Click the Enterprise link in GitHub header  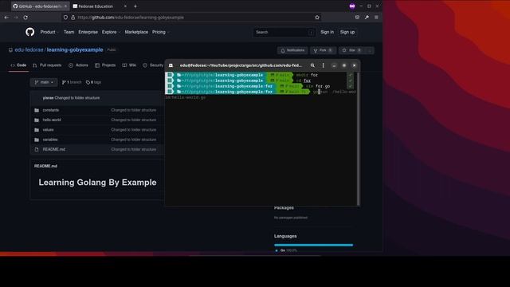(88, 32)
